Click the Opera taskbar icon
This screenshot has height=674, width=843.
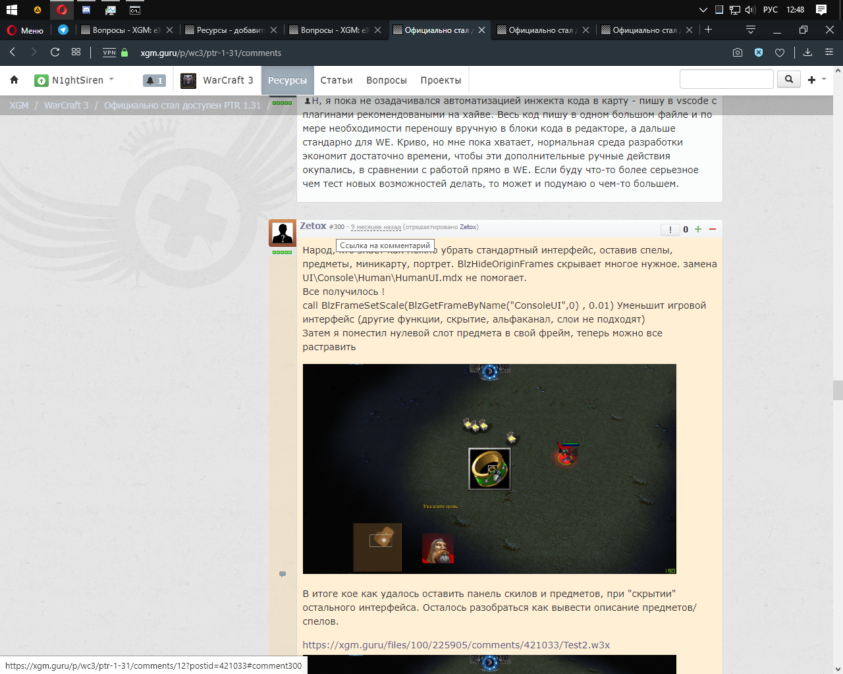coord(62,10)
